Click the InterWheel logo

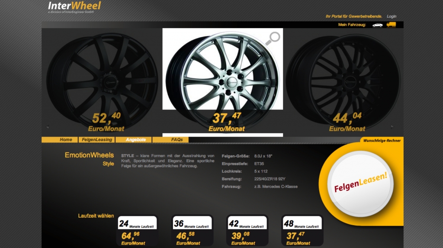pyautogui.click(x=74, y=7)
